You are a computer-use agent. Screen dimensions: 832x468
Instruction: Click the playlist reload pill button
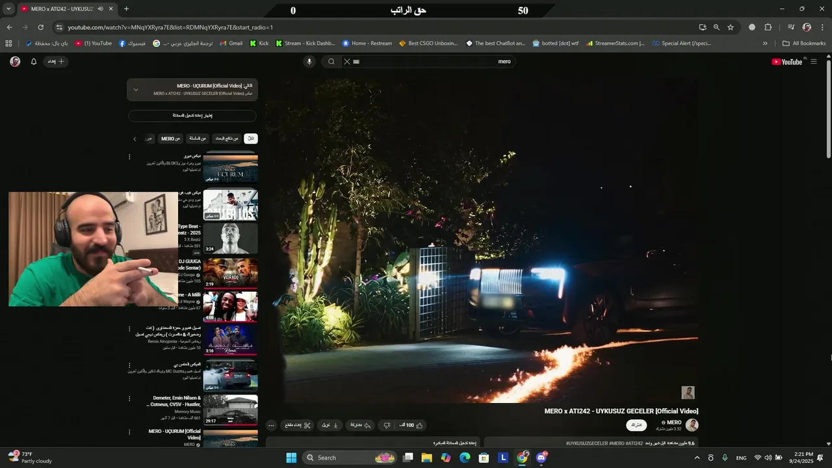(x=192, y=116)
